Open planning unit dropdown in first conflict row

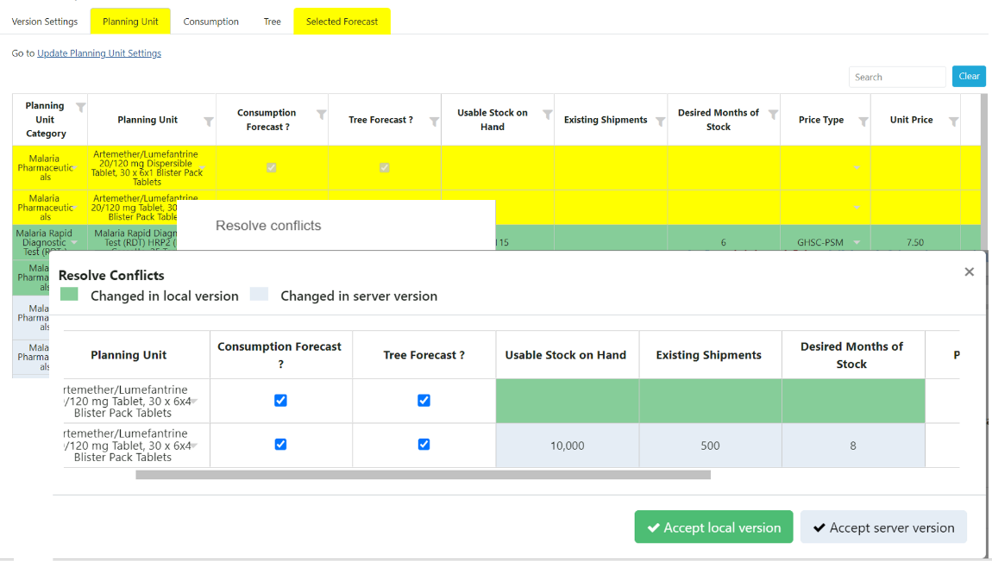[195, 402]
